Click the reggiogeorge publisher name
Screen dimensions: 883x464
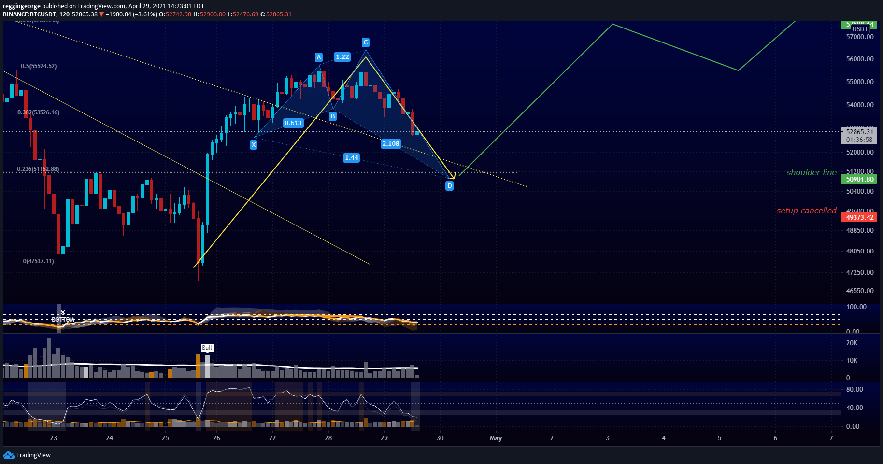22,6
